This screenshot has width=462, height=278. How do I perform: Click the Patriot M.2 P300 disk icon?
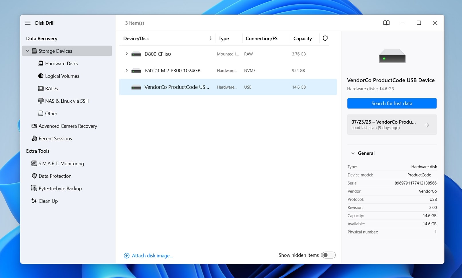click(x=136, y=71)
